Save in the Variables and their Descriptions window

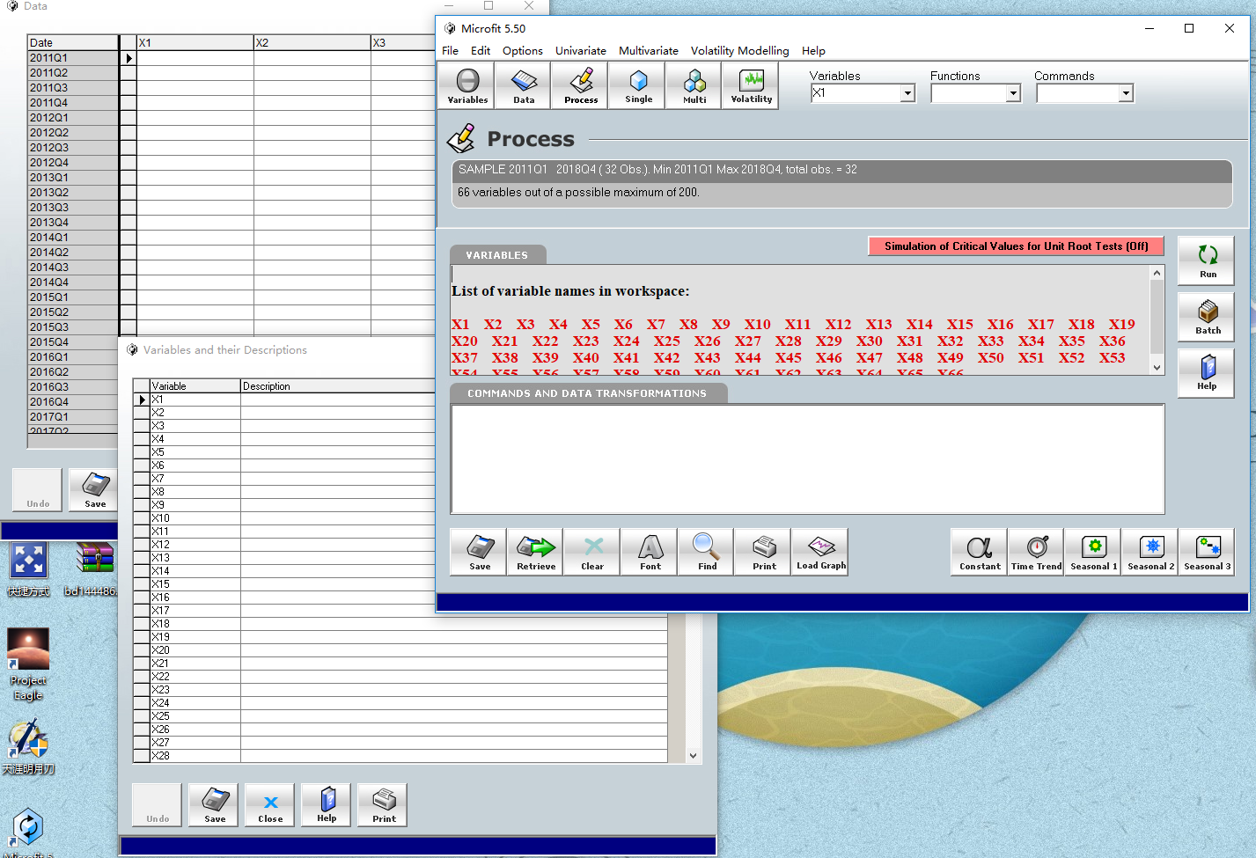pyautogui.click(x=215, y=805)
